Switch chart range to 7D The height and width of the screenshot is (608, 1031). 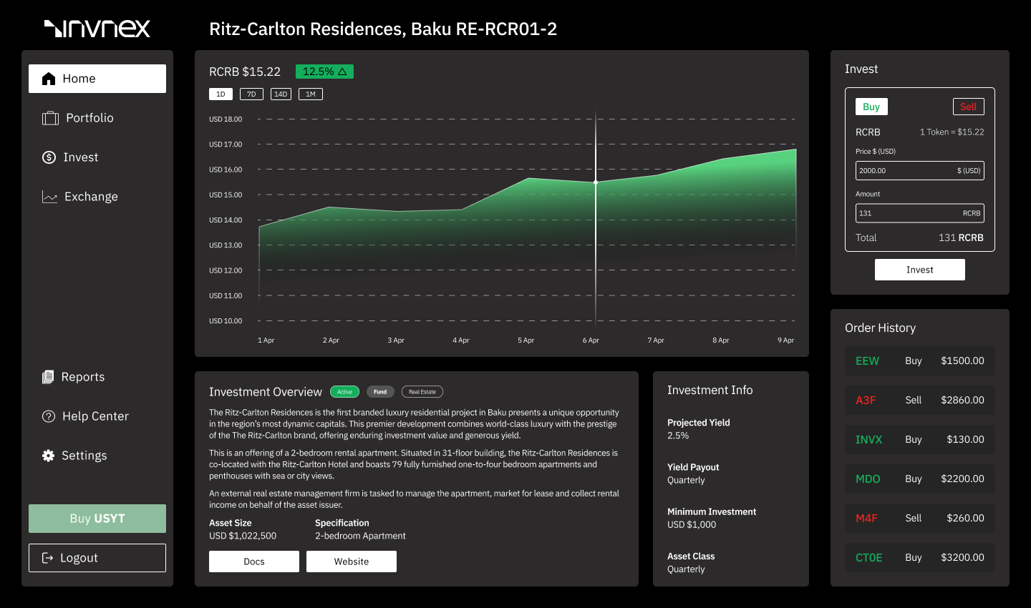(x=251, y=94)
